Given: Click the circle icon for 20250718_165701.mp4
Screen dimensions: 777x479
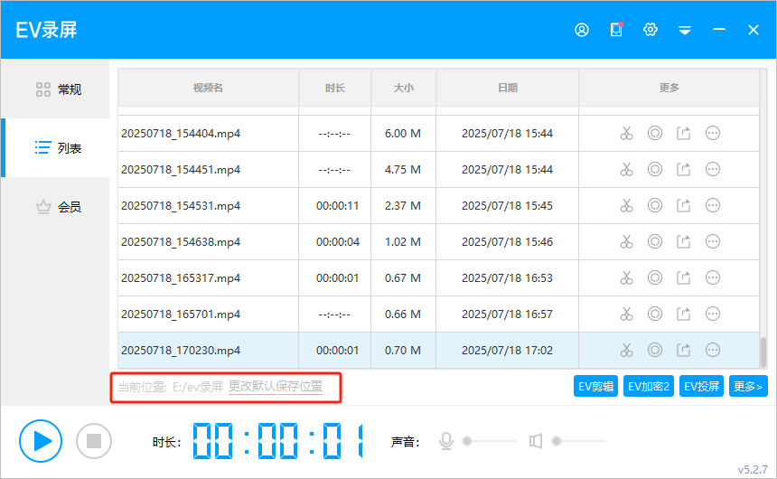Looking at the screenshot, I should [x=655, y=315].
